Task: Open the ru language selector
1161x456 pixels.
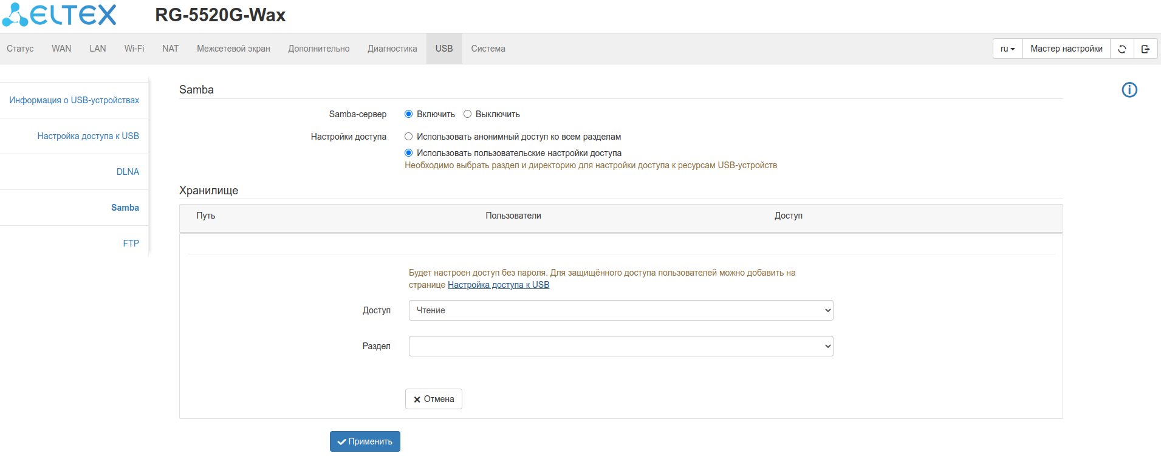Action: (1007, 49)
